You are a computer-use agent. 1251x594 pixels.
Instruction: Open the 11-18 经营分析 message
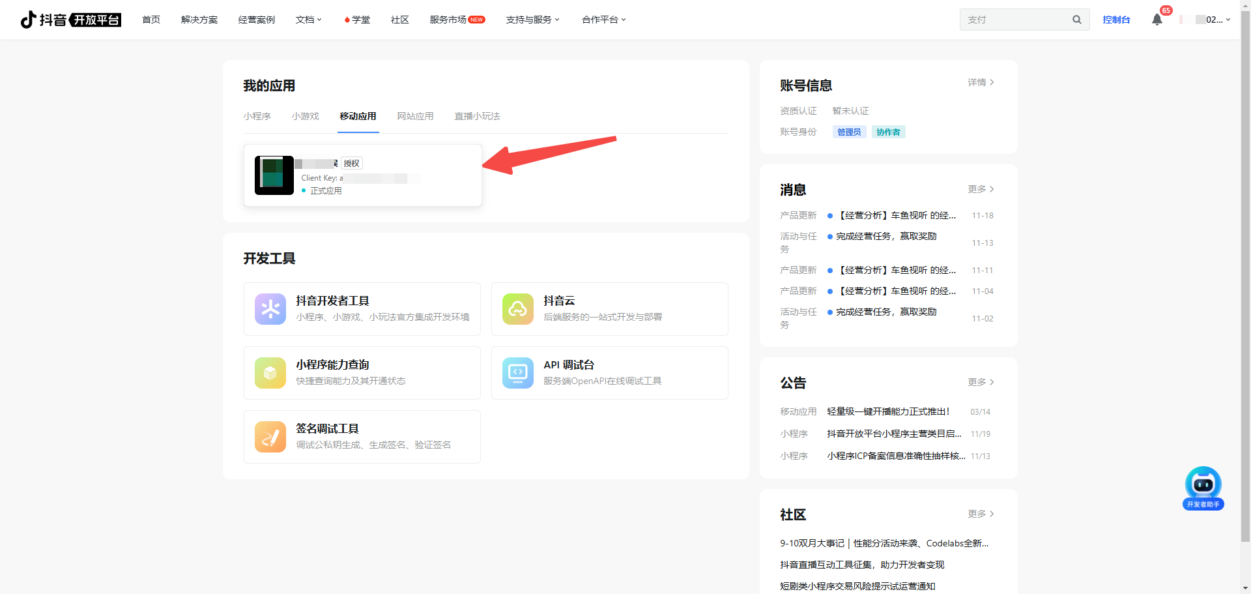[x=897, y=215]
